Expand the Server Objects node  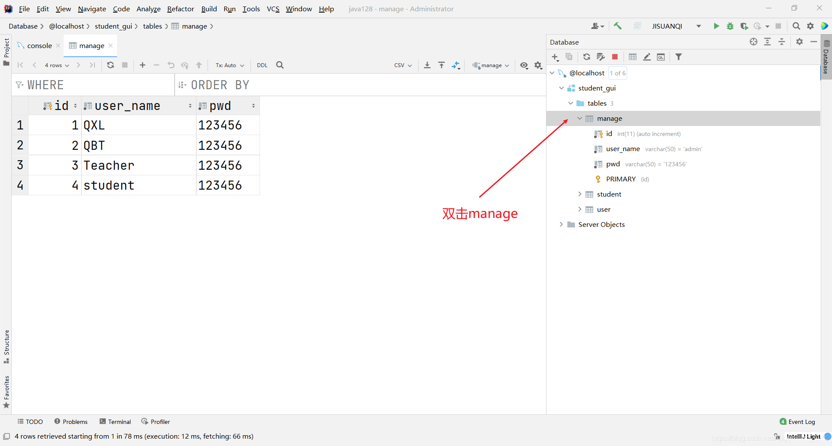pyautogui.click(x=561, y=224)
